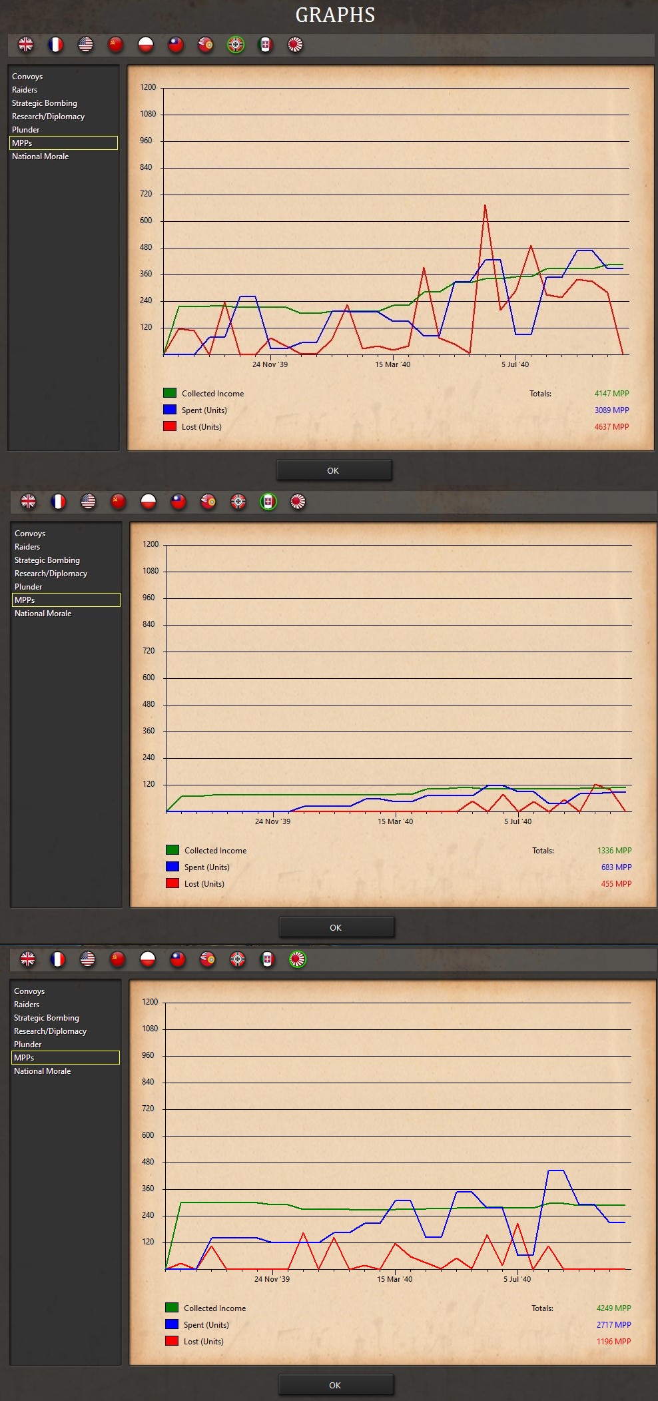Select the India flag in the top graph panel

click(205, 45)
